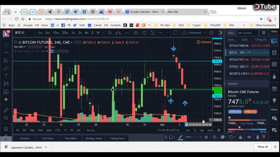Expand the Bitcoin Futures symbol title dropdown

point(72,42)
